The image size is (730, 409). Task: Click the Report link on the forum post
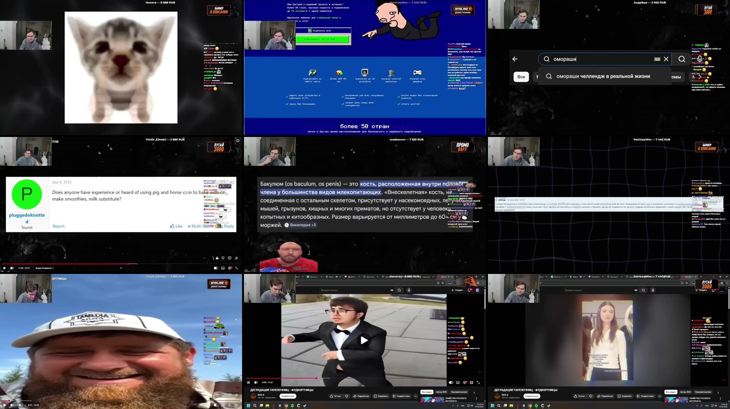tap(58, 226)
